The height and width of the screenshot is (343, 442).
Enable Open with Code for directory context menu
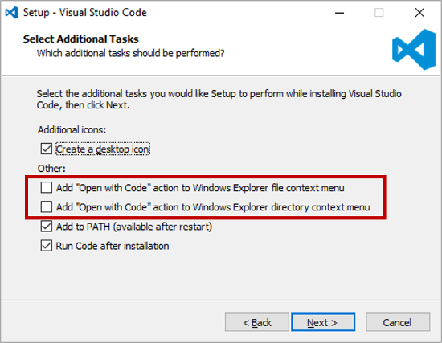click(x=47, y=207)
